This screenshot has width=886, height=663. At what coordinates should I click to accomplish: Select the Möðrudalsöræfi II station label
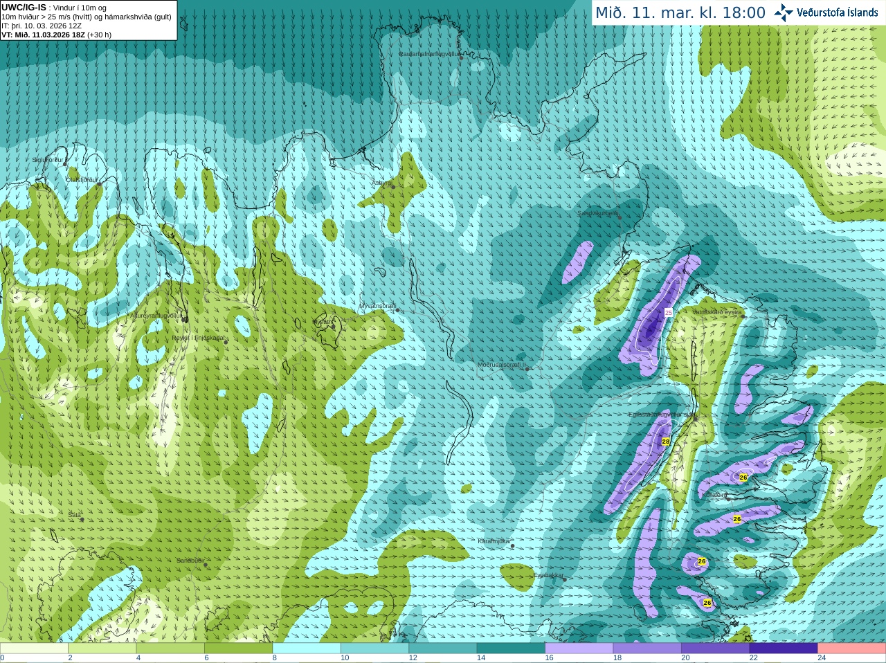(x=501, y=365)
